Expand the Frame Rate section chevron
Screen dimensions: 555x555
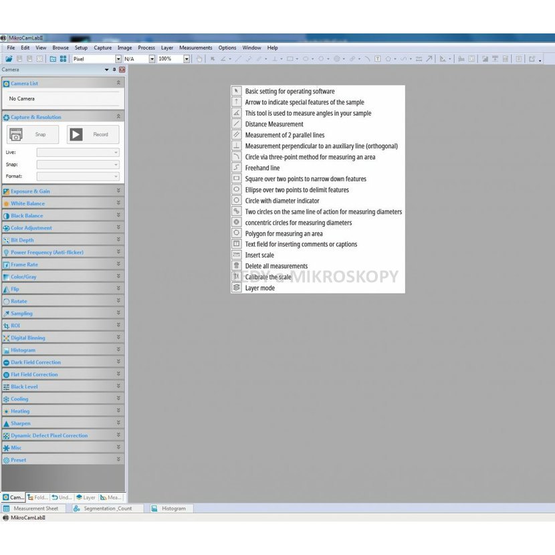(x=118, y=264)
